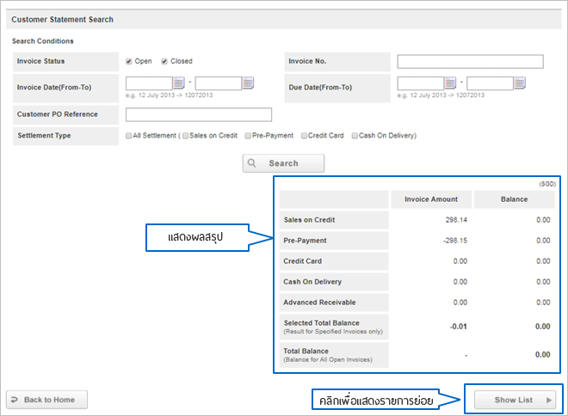Check the Cash On Delivery checkbox
This screenshot has height=416, width=568.
(355, 135)
